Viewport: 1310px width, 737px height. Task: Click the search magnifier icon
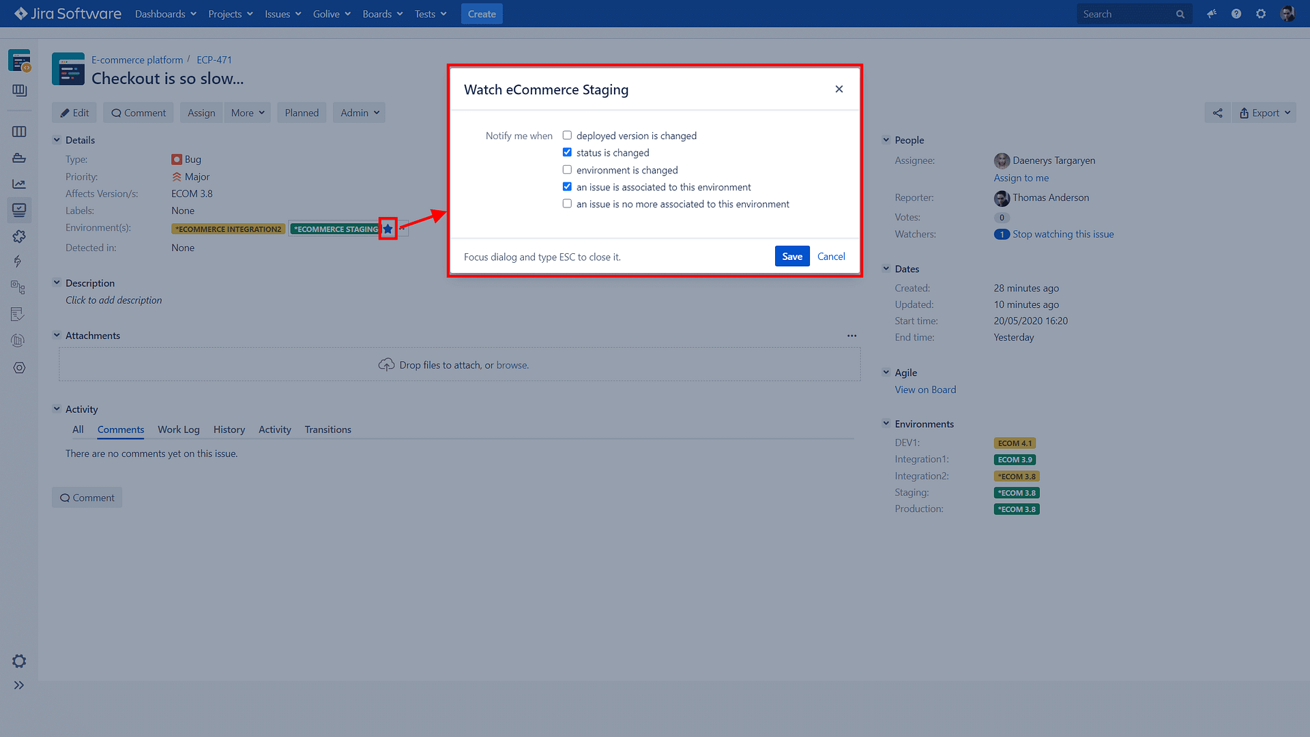[1180, 14]
